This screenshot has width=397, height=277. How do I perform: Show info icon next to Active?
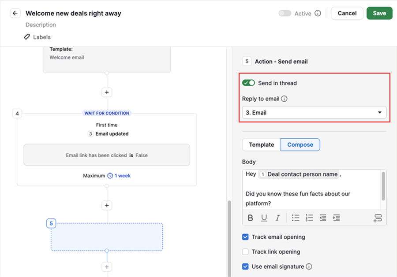click(x=318, y=13)
